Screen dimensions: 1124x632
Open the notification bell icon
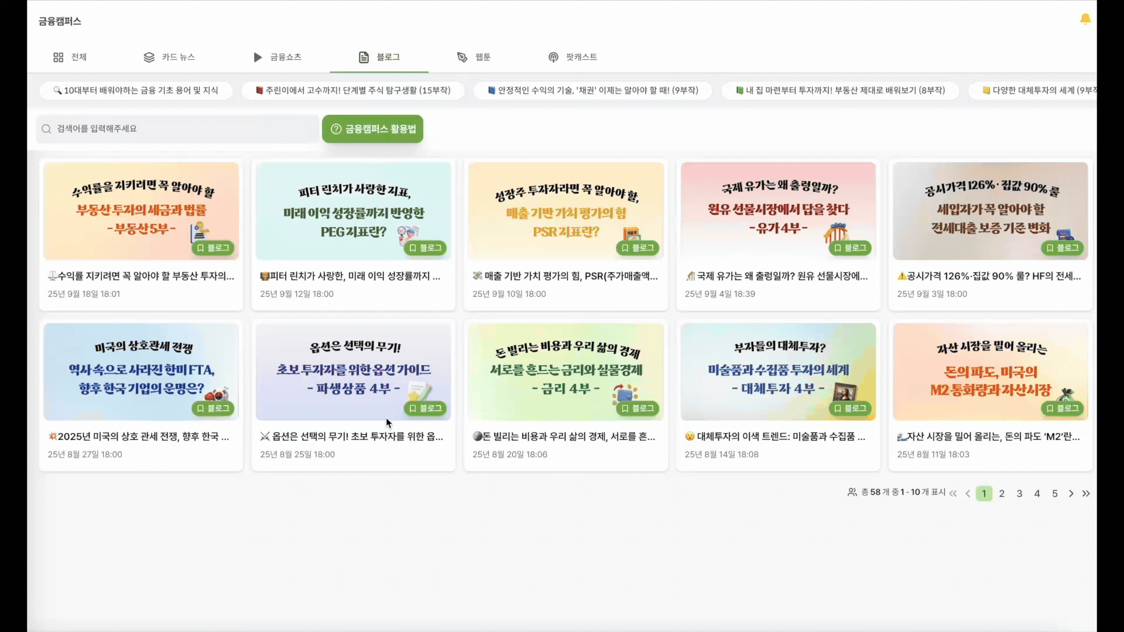click(1084, 19)
